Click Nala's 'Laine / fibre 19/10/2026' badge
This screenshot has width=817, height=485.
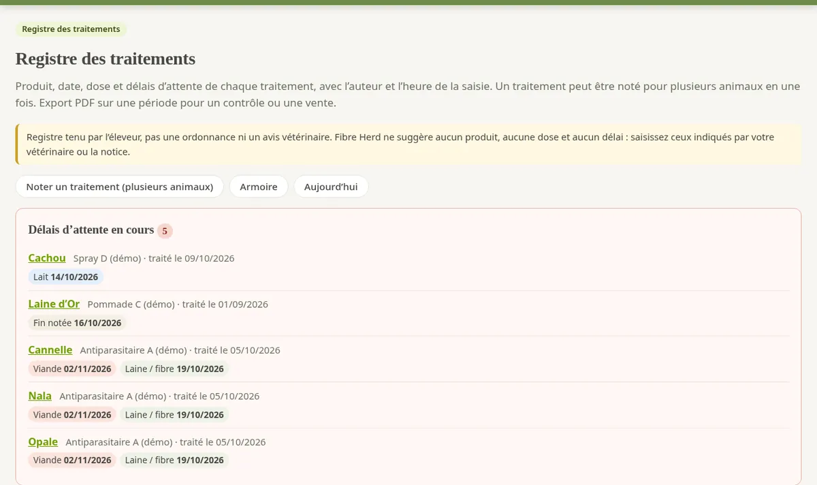tap(174, 415)
